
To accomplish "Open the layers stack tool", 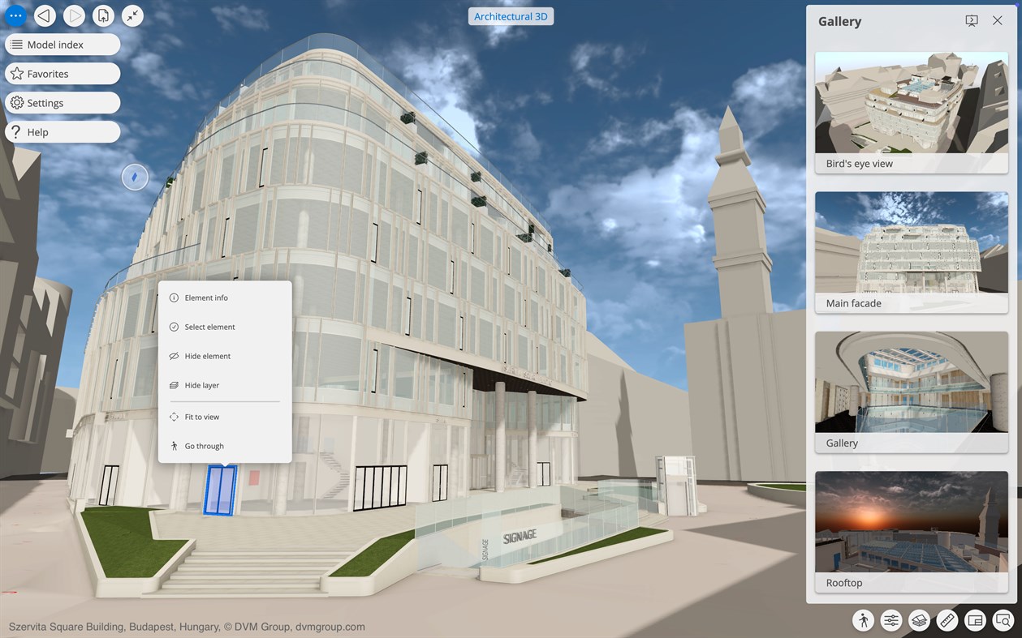I will click(919, 620).
